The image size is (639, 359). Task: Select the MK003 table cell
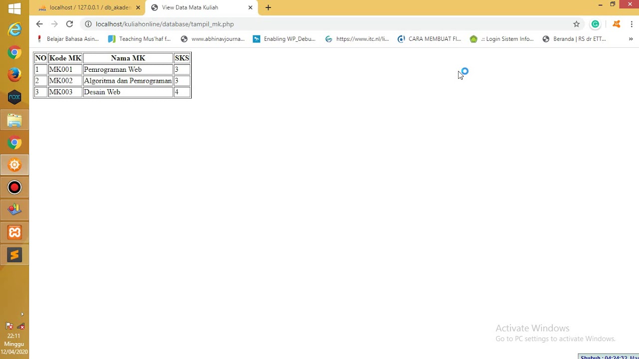tap(65, 92)
